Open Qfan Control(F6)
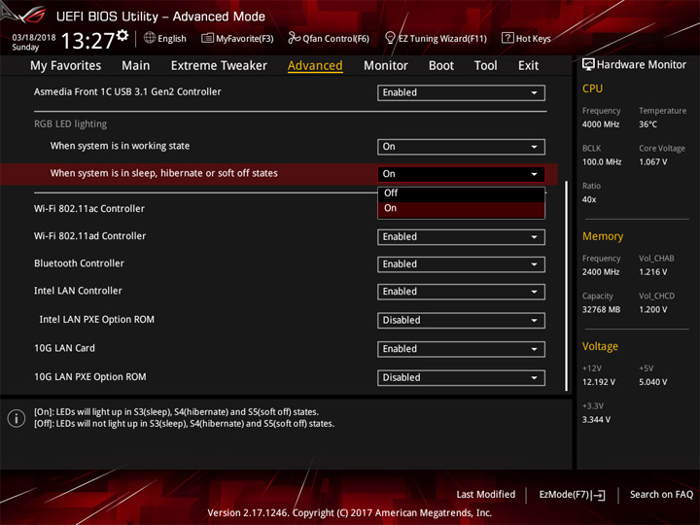The width and height of the screenshot is (700, 525). point(329,38)
